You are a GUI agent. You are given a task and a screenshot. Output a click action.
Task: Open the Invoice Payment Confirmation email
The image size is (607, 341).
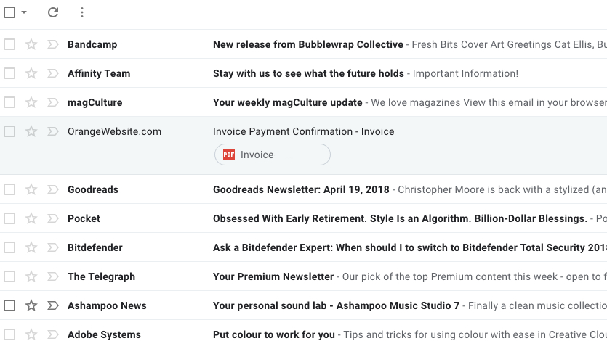304,131
